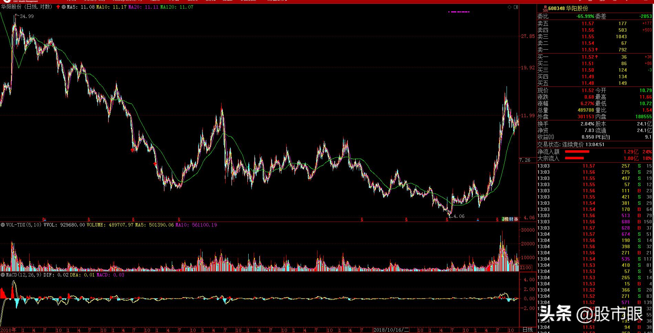654x333 pixels.
Task: Click the 2010年 year label on the time axis
Action: [9, 330]
